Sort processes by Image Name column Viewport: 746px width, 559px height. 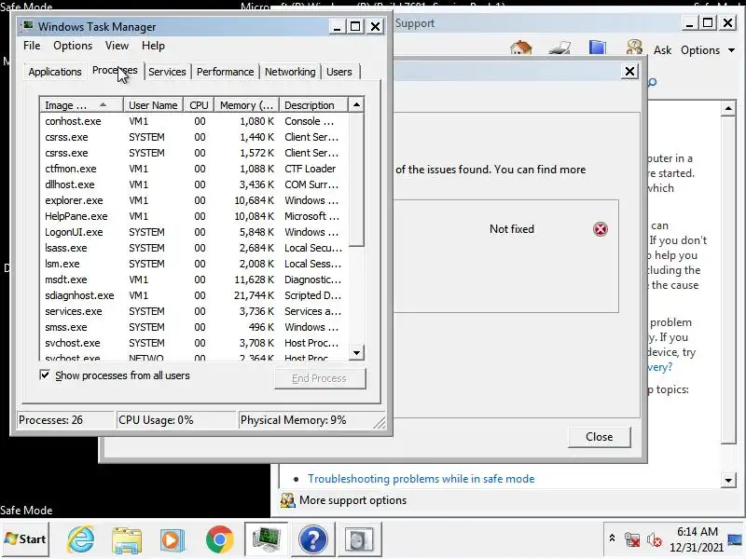point(81,105)
